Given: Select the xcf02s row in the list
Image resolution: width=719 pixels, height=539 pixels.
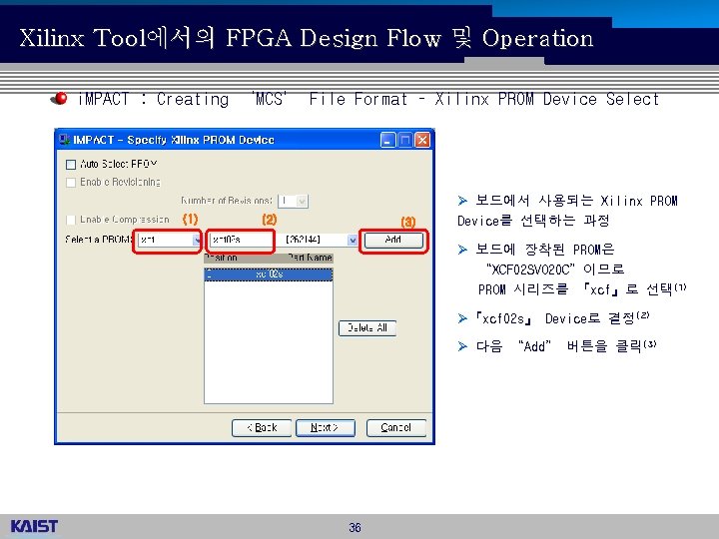Looking at the screenshot, I should click(269, 274).
